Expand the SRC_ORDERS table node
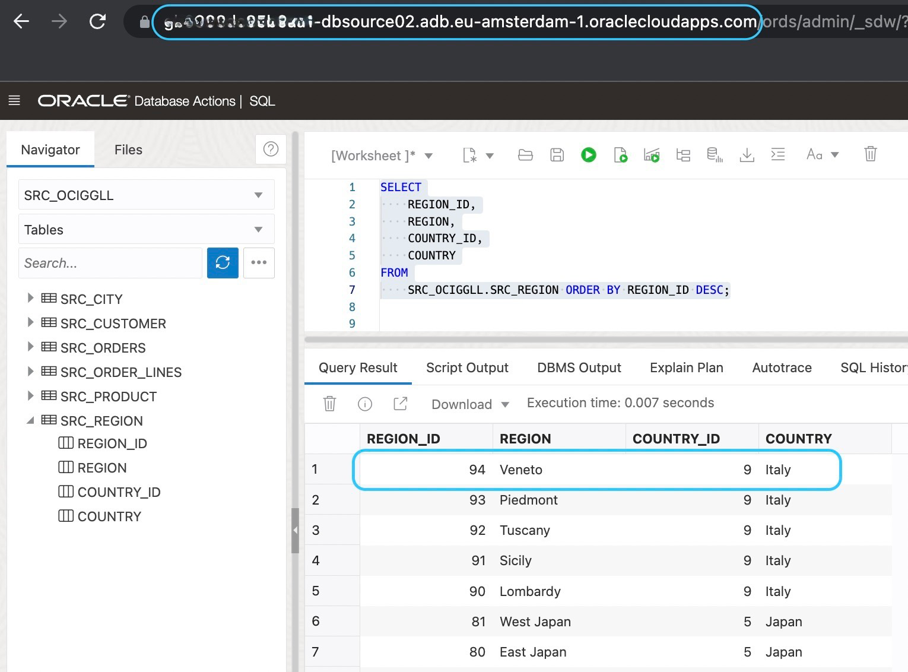Viewport: 908px width, 672px height. click(30, 347)
